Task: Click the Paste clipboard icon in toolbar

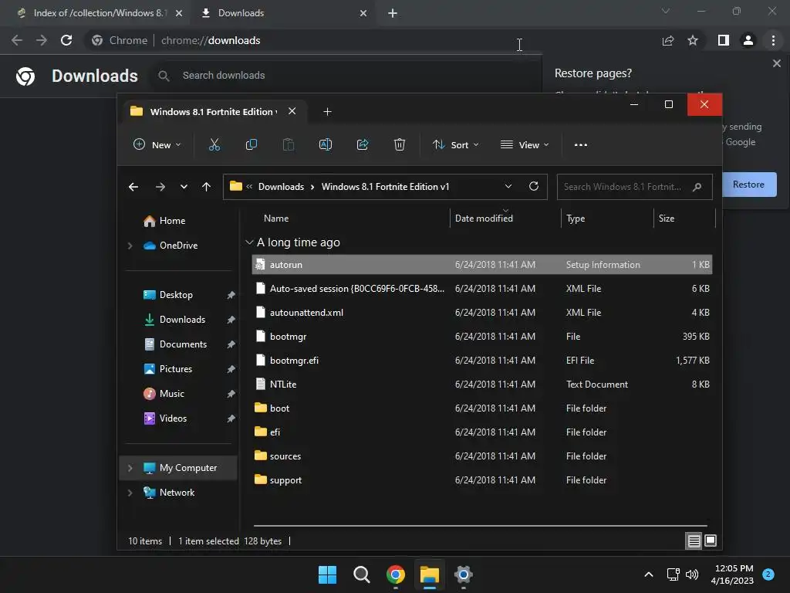Action: [x=289, y=144]
